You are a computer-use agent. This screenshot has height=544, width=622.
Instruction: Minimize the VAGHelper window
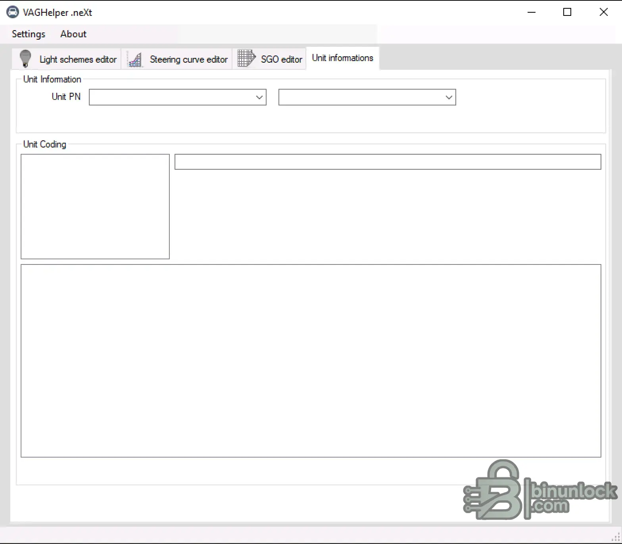pos(532,12)
